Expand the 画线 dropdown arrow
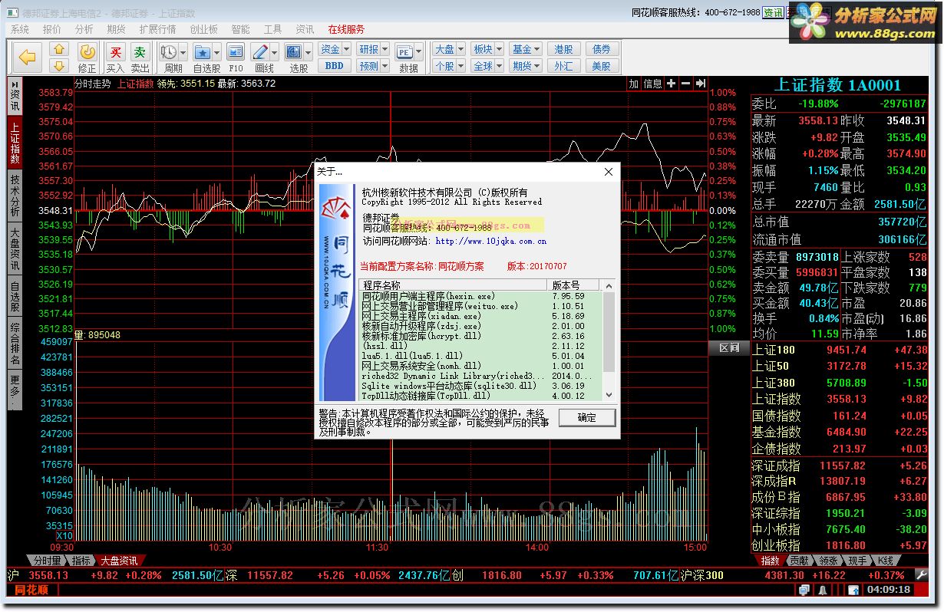944x612 pixels. 275,52
